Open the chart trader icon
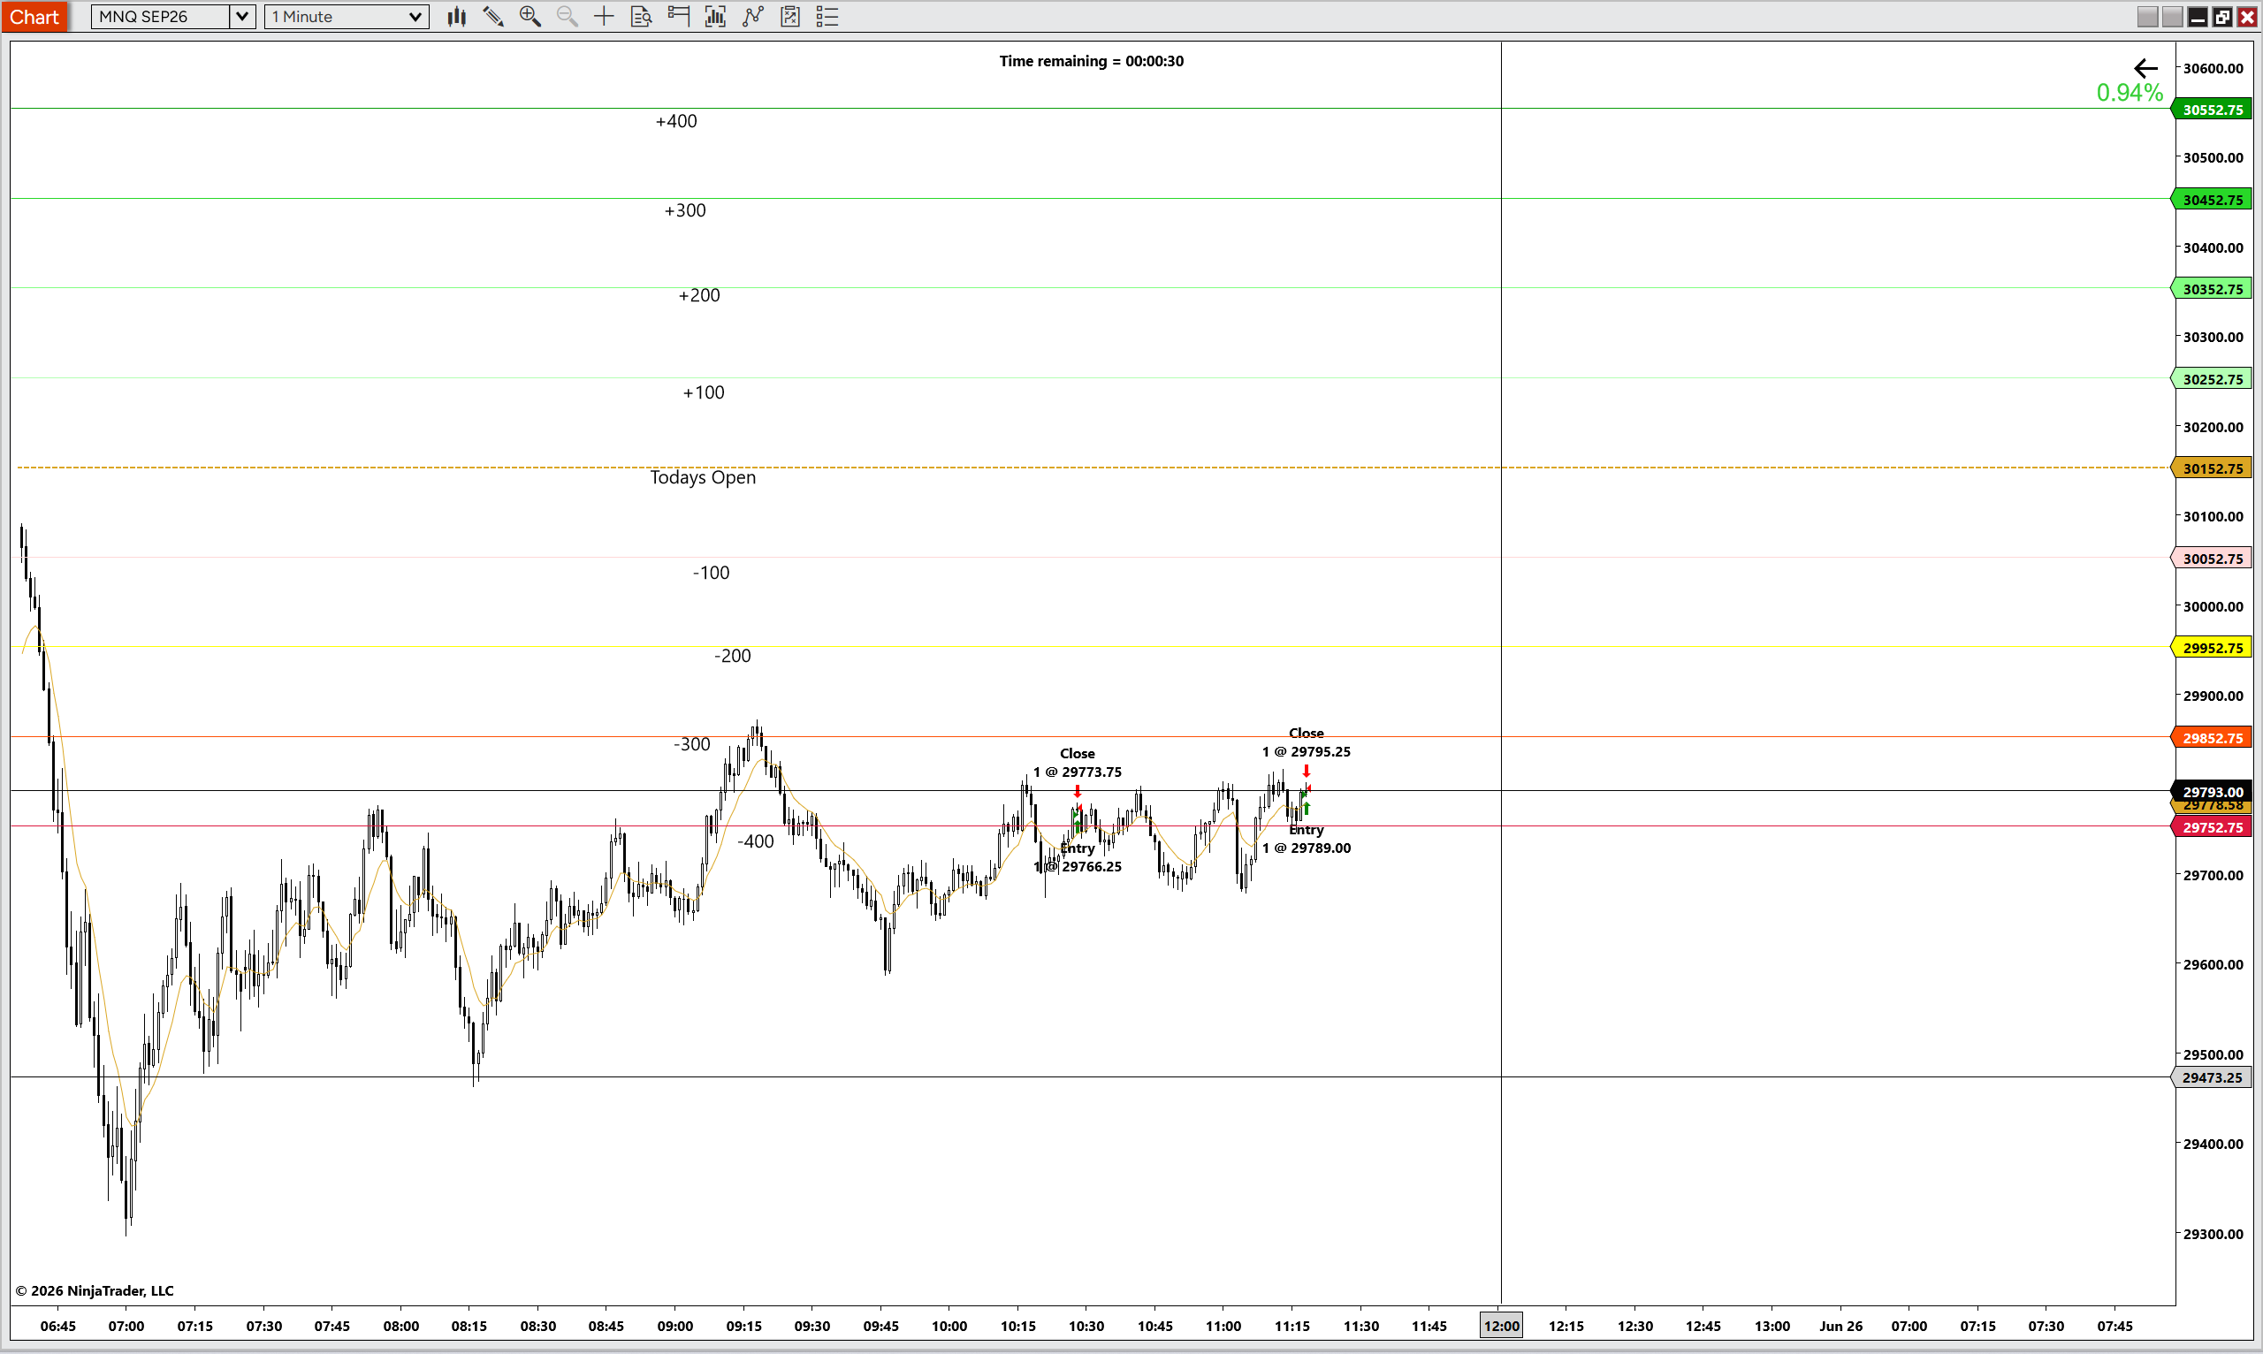The image size is (2263, 1354). (678, 17)
